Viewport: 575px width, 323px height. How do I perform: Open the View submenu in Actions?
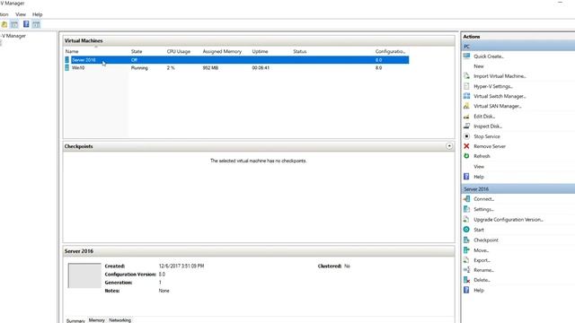click(x=479, y=167)
